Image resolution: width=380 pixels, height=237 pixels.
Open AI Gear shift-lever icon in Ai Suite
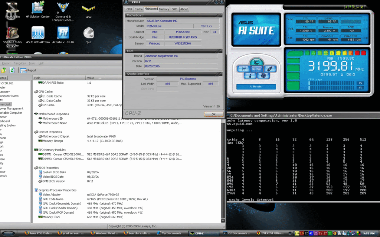[x=243, y=69]
